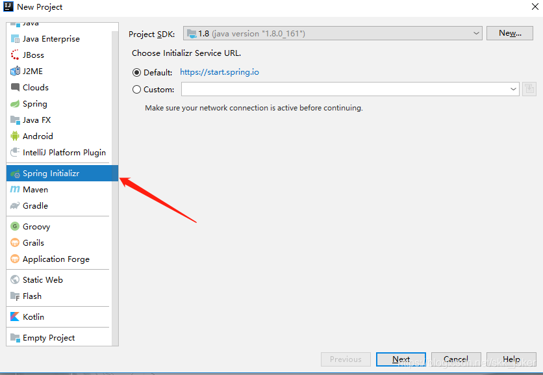Image resolution: width=543 pixels, height=375 pixels.
Task: Click the Application Forge icon
Action: pos(15,259)
